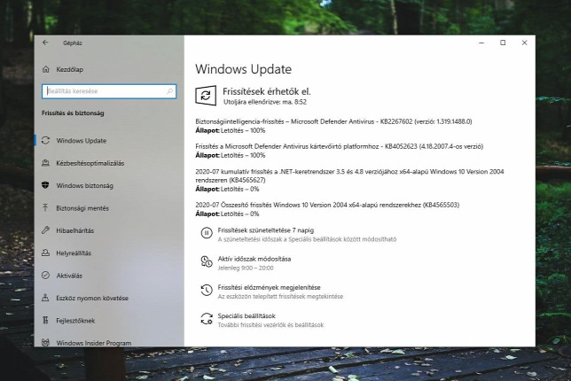Click Windows Update page heading
This screenshot has height=381, width=571.
tap(243, 69)
